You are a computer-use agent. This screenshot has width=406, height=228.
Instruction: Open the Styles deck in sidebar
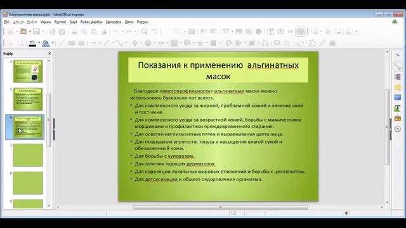point(398,108)
